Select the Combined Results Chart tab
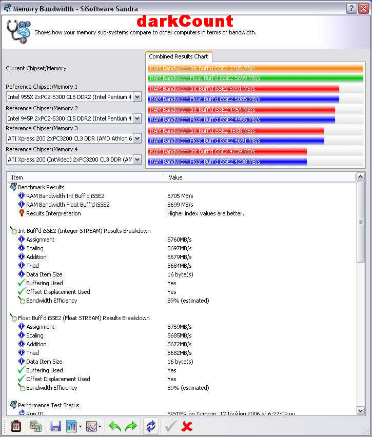Screen dimensions: 372x437 (179, 56)
